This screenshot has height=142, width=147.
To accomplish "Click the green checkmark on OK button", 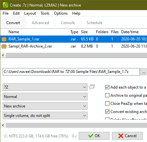I will click(x=91, y=136).
